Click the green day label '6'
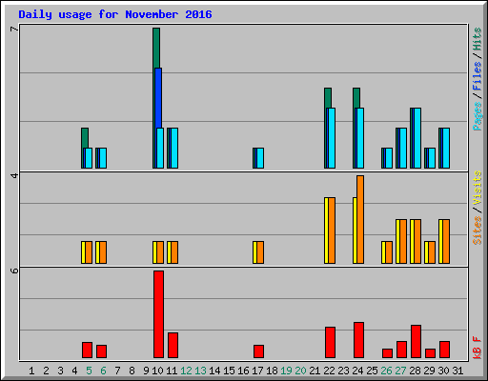The height and width of the screenshot is (381, 488). [x=103, y=371]
